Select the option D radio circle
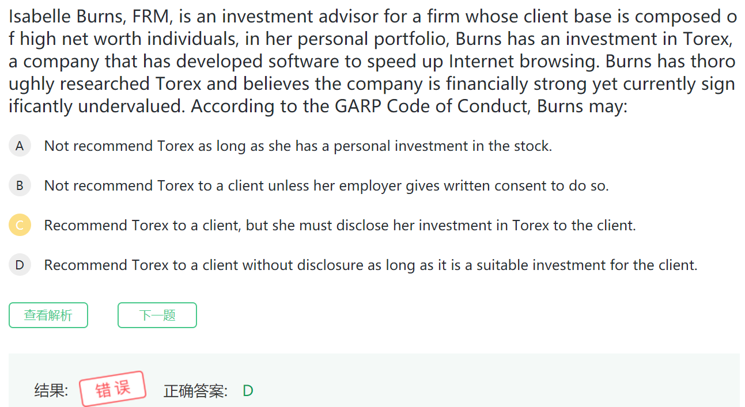 [x=20, y=265]
